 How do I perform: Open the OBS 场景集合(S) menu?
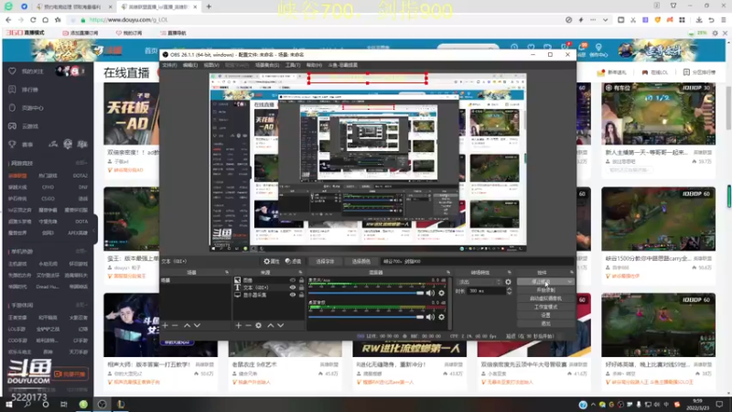point(267,65)
